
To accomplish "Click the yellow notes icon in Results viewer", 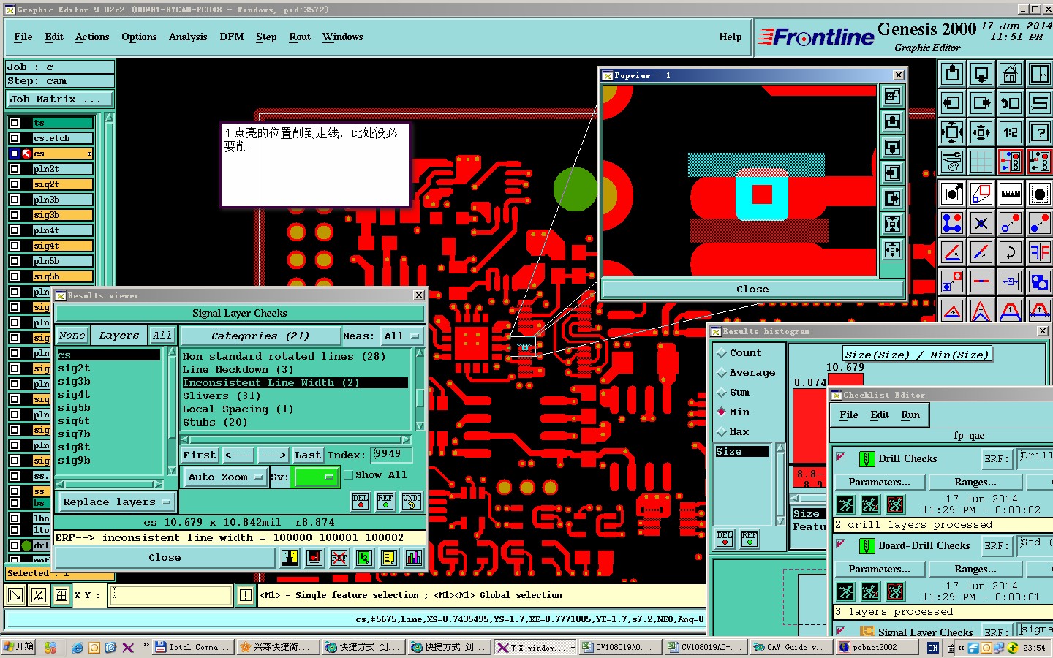I will pyautogui.click(x=388, y=558).
